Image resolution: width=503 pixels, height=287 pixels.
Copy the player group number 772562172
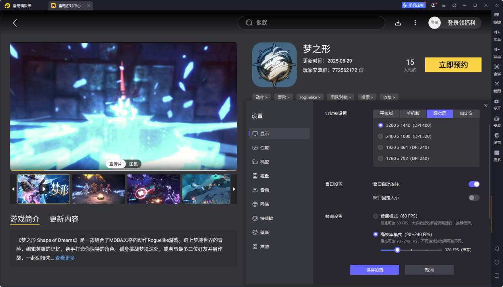(361, 70)
